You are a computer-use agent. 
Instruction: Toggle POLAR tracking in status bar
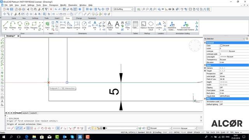tap(183, 132)
